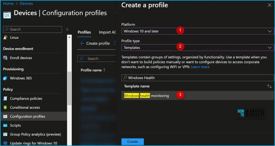Switch to the Import ADMX tab
Viewport: 275px width, 146px height.
(107, 32)
